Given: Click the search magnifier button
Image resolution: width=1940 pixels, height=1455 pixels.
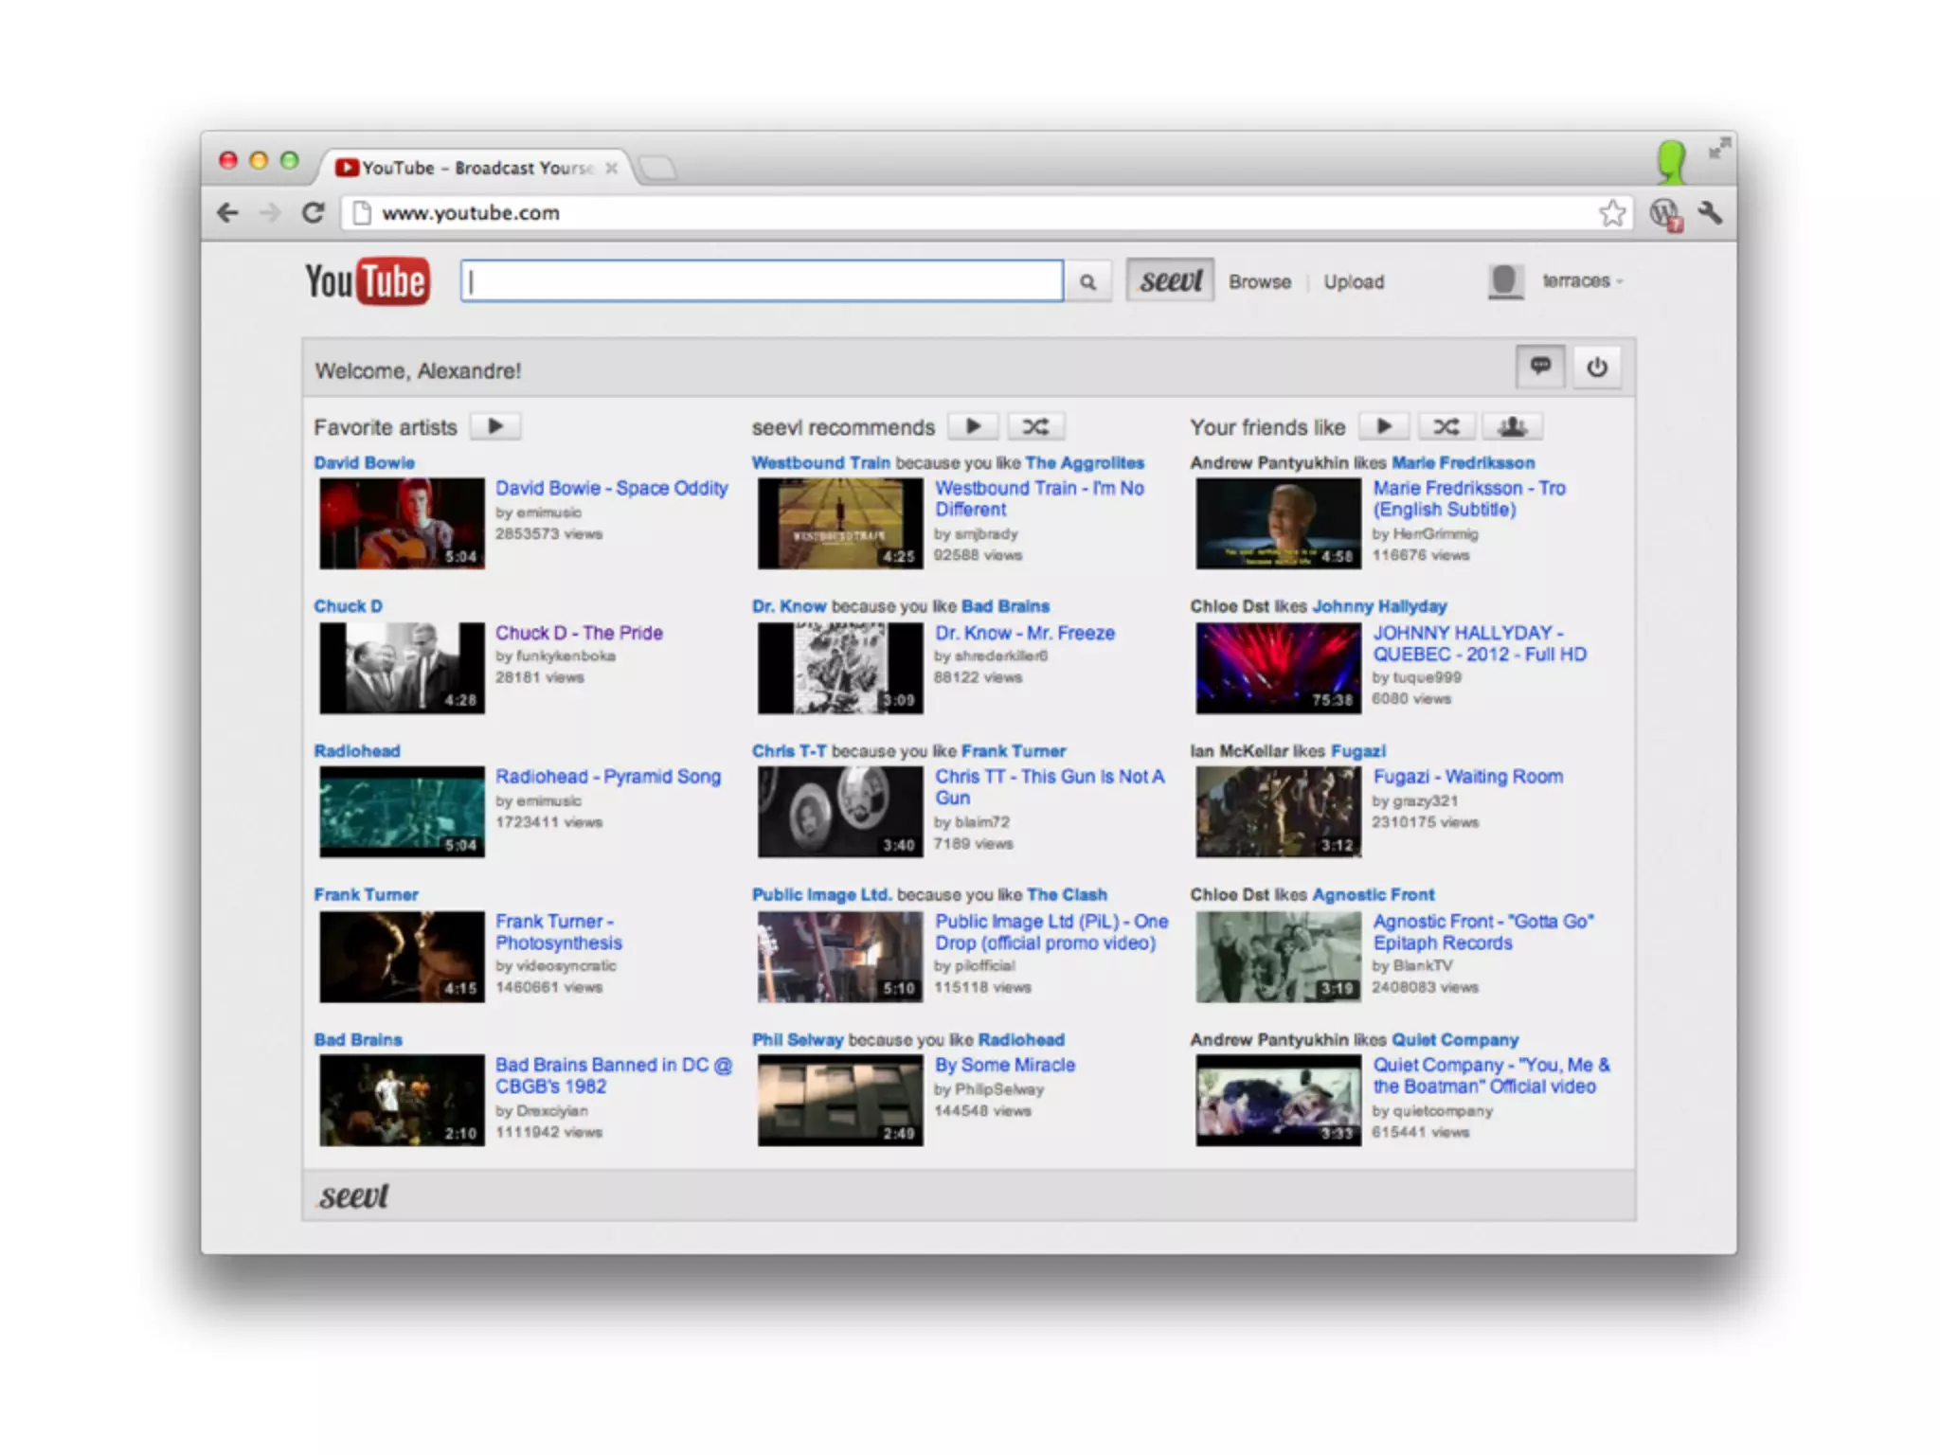Looking at the screenshot, I should coord(1087,282).
